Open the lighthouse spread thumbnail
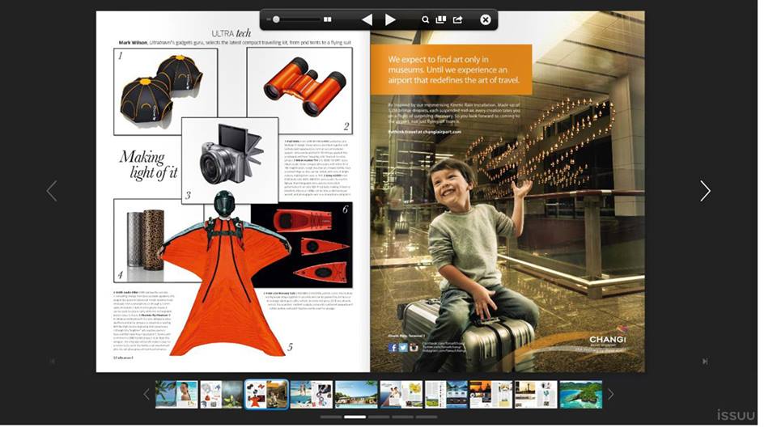The height and width of the screenshot is (432, 777). coord(536,394)
